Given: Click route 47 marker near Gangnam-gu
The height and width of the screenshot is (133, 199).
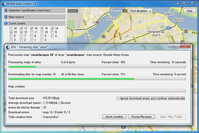Looking at the screenshot, I should (x=168, y=28).
